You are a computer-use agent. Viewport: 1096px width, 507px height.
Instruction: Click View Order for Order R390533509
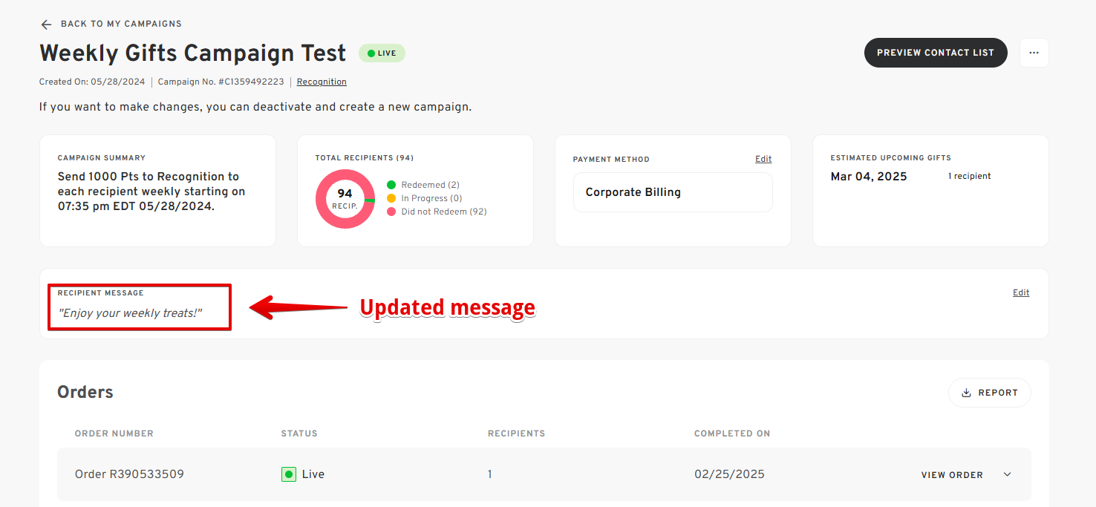952,475
